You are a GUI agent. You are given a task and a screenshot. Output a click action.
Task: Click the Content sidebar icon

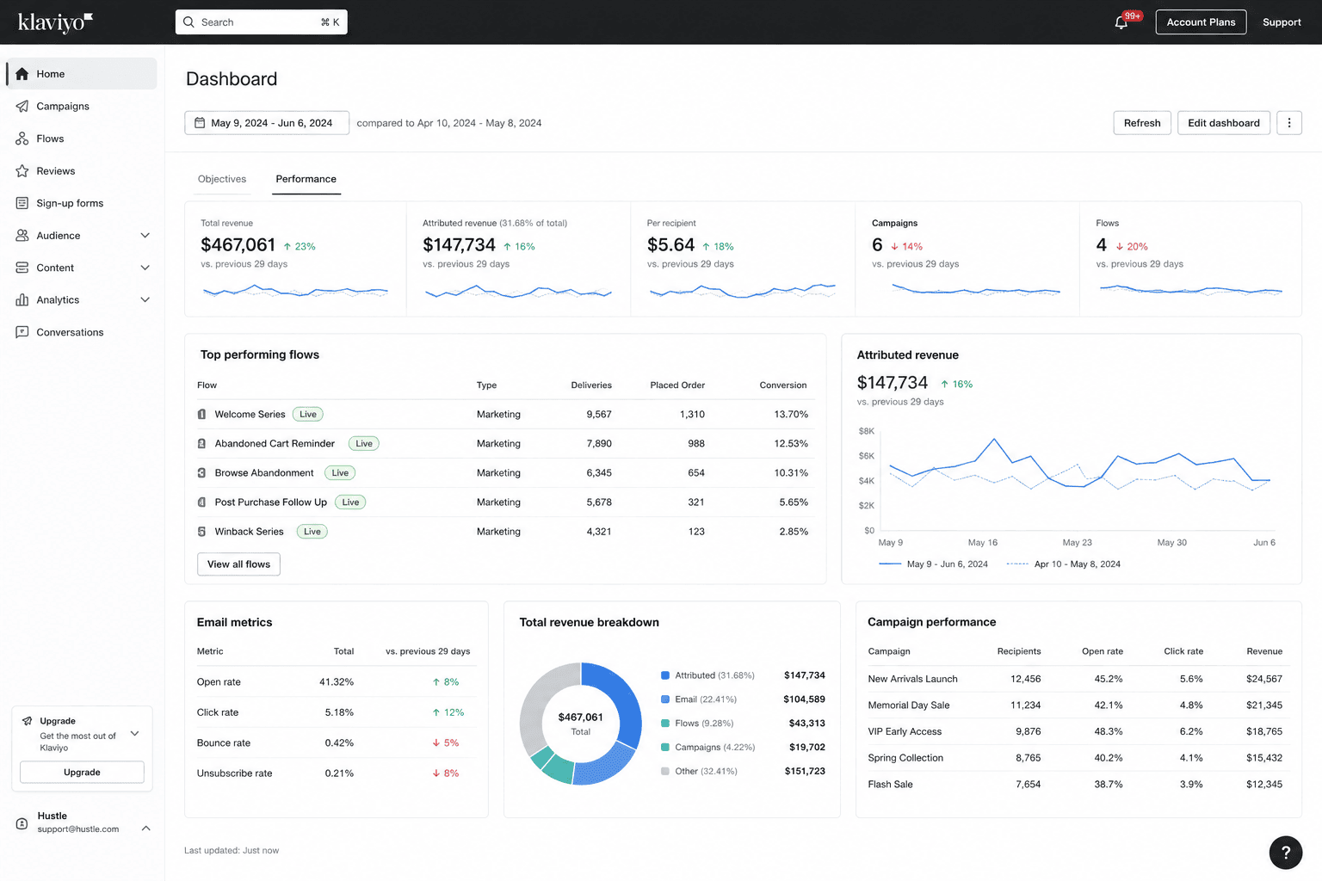[x=22, y=268]
